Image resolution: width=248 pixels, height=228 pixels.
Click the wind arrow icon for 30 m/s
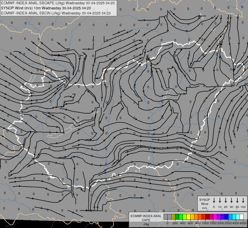231,200
